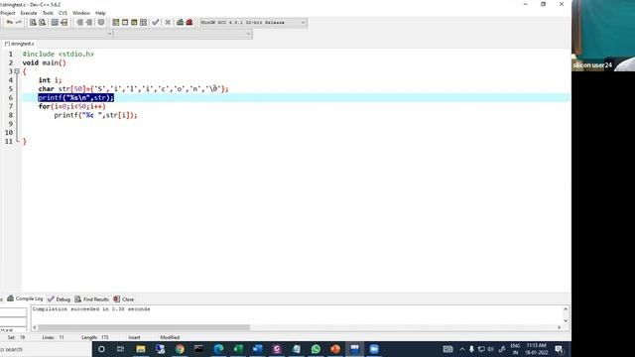Click the Indent toolbar icon
This screenshot has height=357, width=635.
(x=89, y=22)
